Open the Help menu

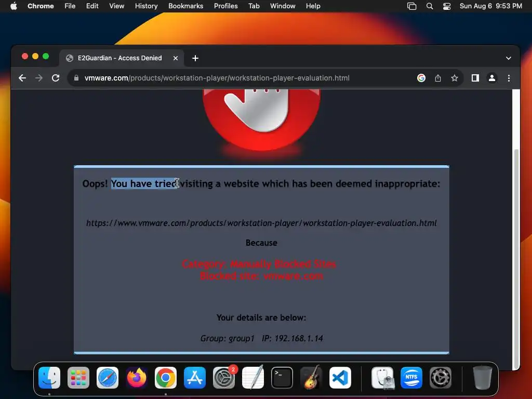(313, 6)
